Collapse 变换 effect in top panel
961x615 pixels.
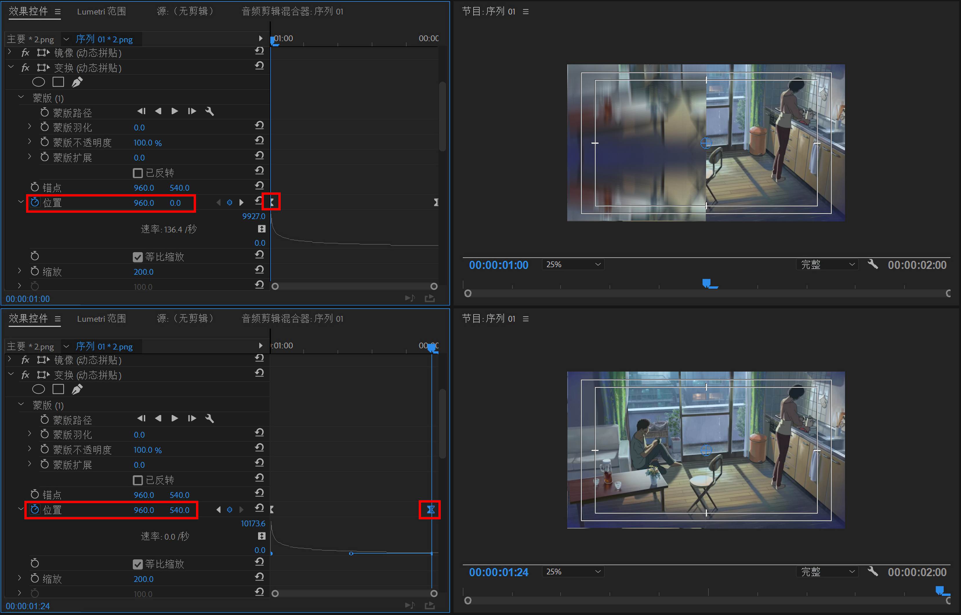coord(11,67)
